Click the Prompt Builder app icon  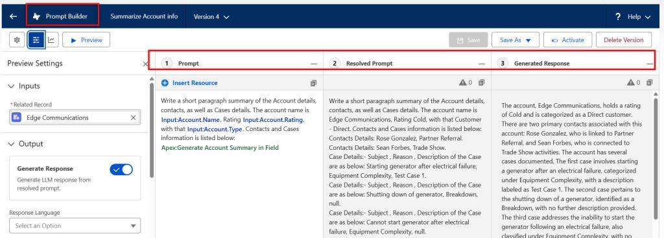click(37, 16)
